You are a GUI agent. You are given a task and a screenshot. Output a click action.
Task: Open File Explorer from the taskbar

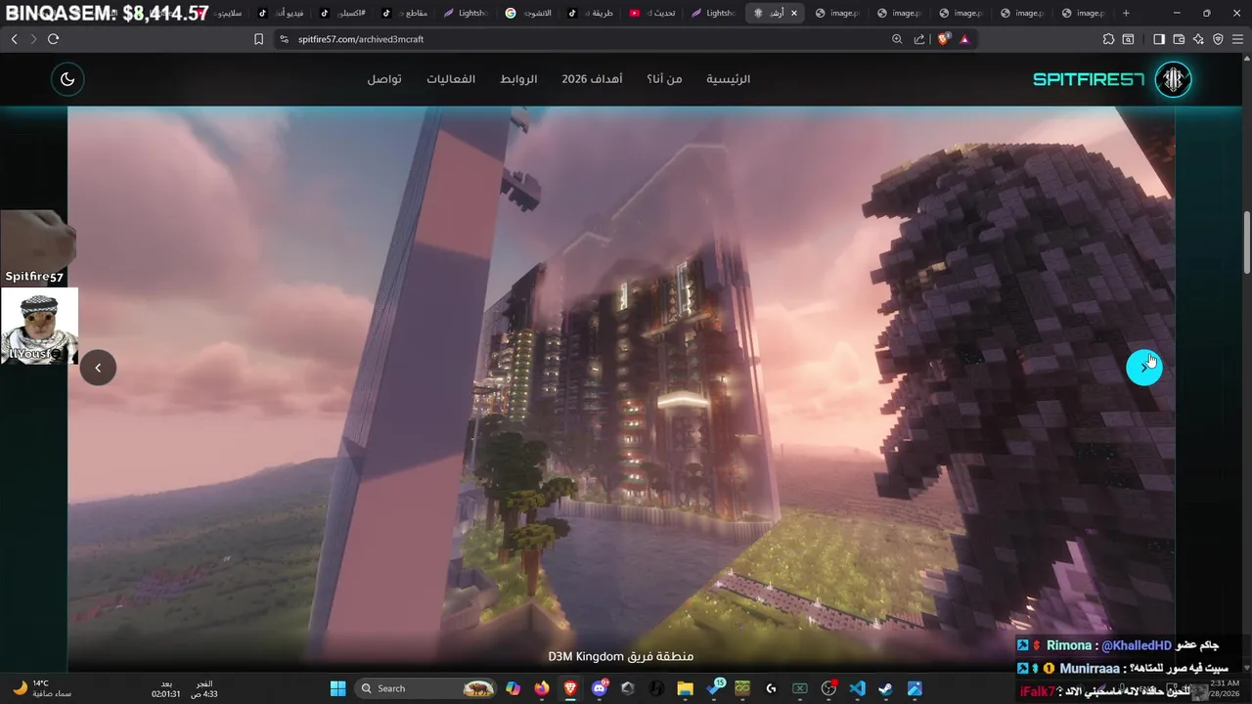[x=685, y=688]
